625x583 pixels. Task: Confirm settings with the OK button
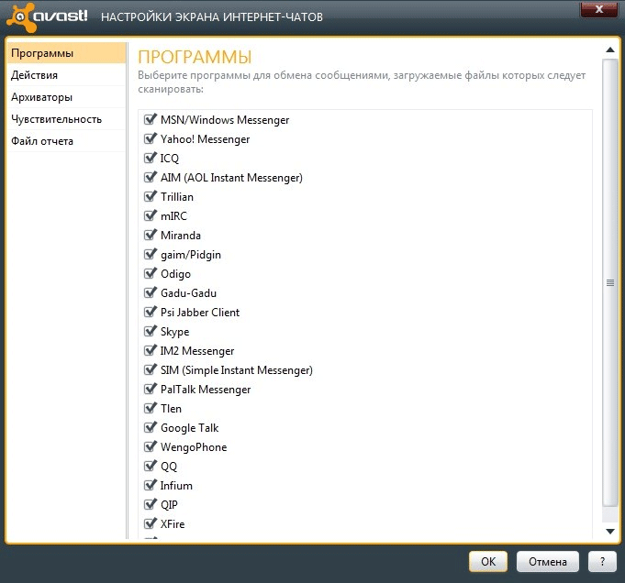[488, 562]
